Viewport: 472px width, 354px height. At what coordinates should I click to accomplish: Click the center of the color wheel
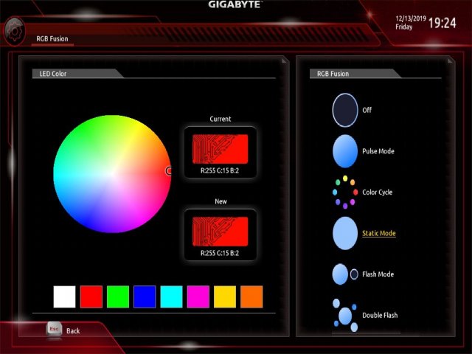pos(112,174)
